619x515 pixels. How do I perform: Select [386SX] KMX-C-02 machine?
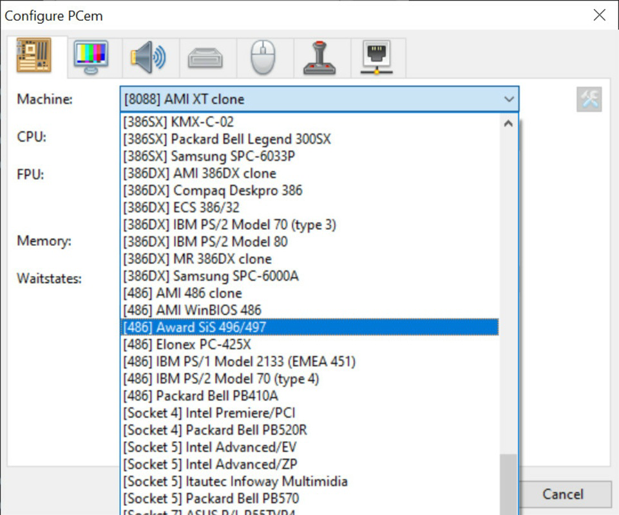point(309,122)
